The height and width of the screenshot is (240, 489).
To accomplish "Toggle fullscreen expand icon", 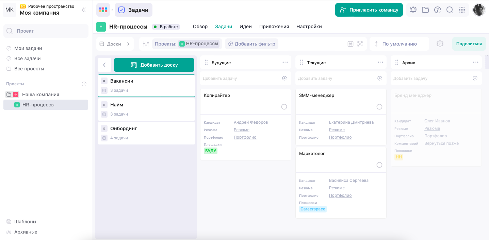I will tap(360, 44).
